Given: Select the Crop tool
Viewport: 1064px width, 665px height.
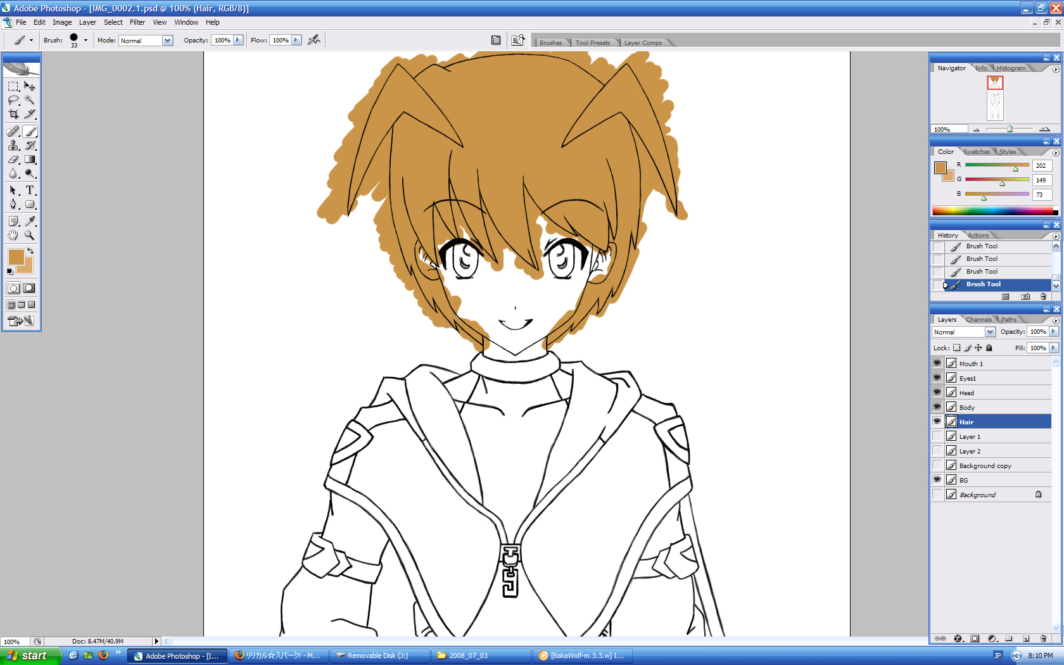Looking at the screenshot, I should click(13, 115).
